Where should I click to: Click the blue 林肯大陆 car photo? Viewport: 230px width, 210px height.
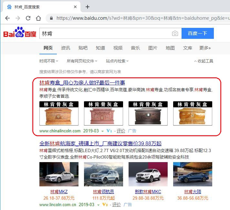point(193,174)
